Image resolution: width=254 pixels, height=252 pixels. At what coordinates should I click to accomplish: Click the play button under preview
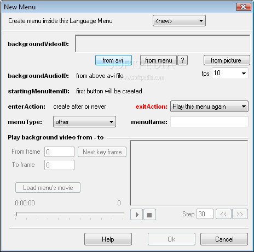(x=136, y=214)
